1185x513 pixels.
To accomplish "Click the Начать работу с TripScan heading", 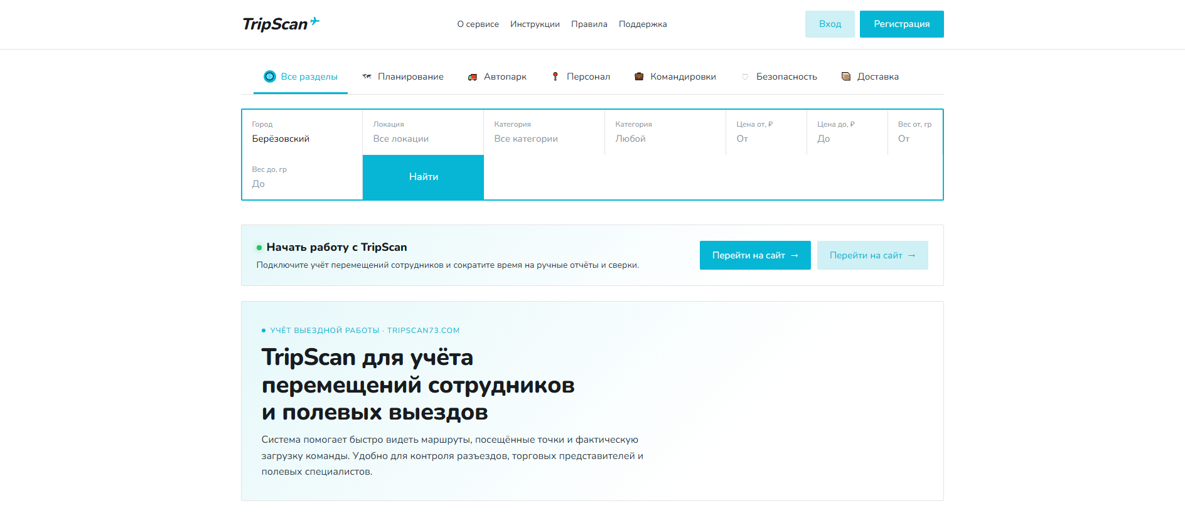I will coord(336,247).
